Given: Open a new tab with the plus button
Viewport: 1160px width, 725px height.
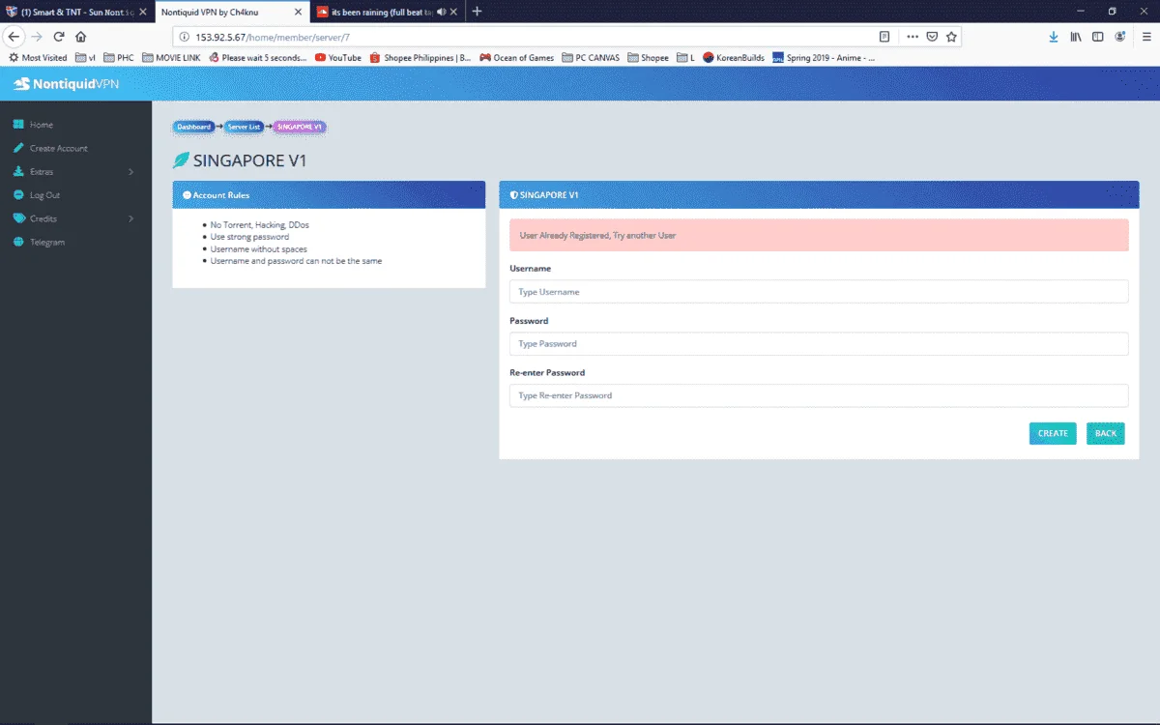Looking at the screenshot, I should [x=477, y=12].
